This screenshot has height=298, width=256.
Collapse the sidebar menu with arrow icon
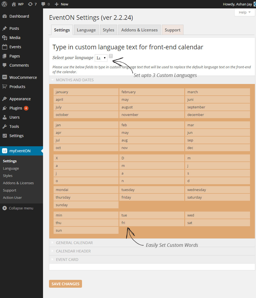coord(5,208)
